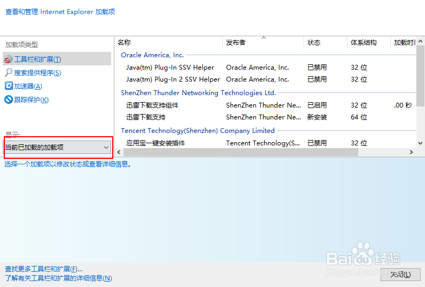The image size is (425, 287).
Task: Select 加速器(A) add-on type
Action: (x=23, y=86)
